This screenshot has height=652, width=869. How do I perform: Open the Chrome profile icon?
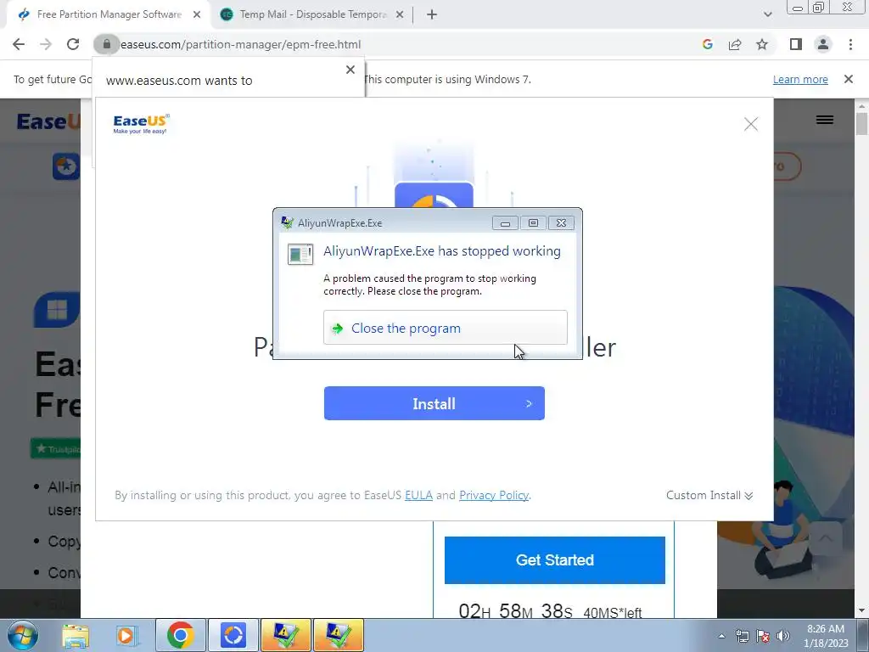tap(823, 44)
